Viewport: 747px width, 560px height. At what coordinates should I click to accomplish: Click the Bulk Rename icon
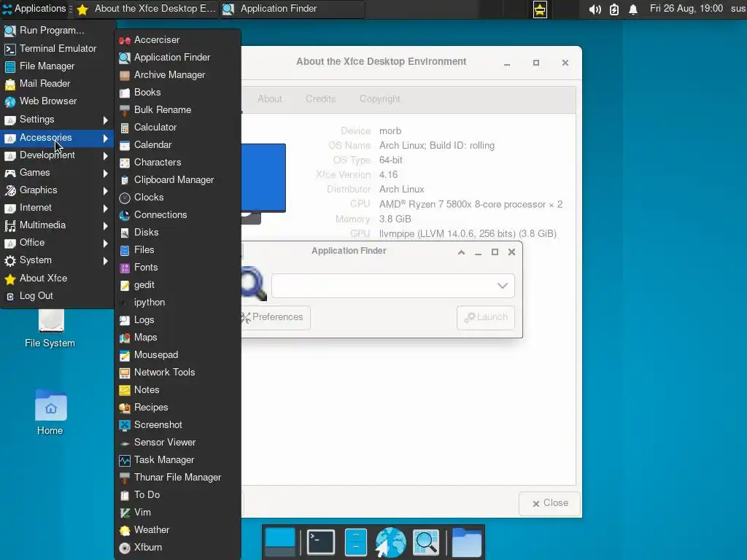click(x=124, y=110)
